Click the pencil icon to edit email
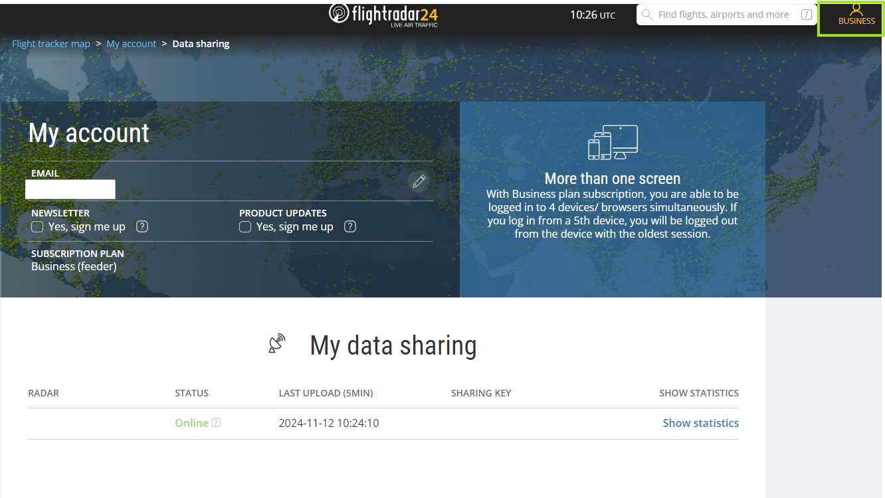 tap(419, 181)
